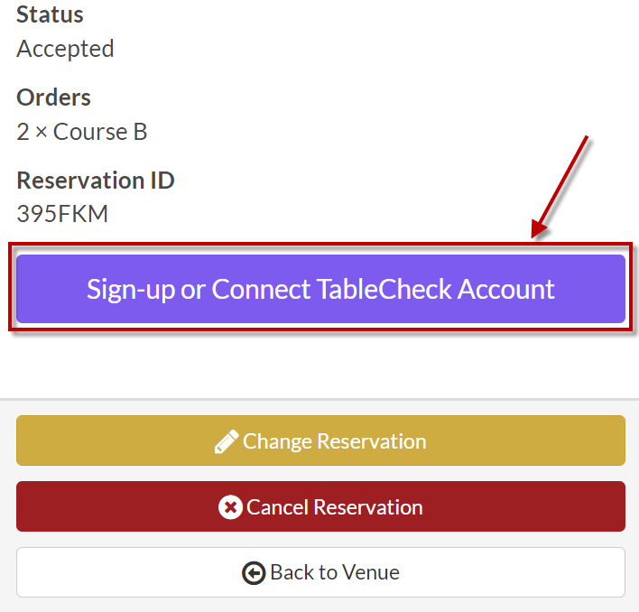Click the word Cancel in the red button
The image size is (639, 612).
point(277,507)
